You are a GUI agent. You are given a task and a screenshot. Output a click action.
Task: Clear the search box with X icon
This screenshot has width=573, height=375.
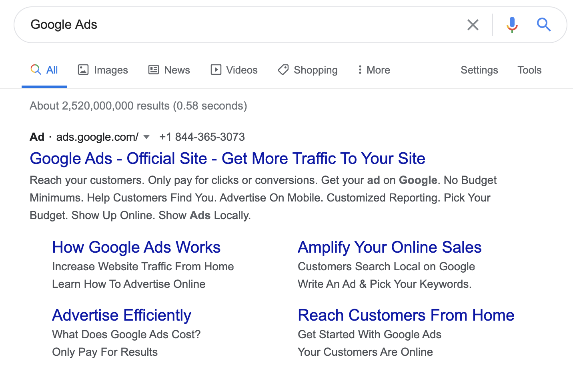pos(473,25)
